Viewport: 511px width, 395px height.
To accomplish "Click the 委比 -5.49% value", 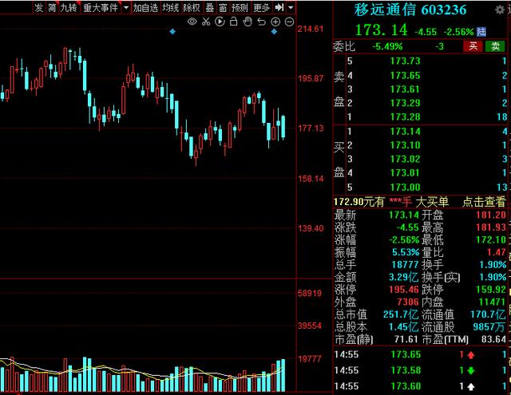I will point(387,46).
